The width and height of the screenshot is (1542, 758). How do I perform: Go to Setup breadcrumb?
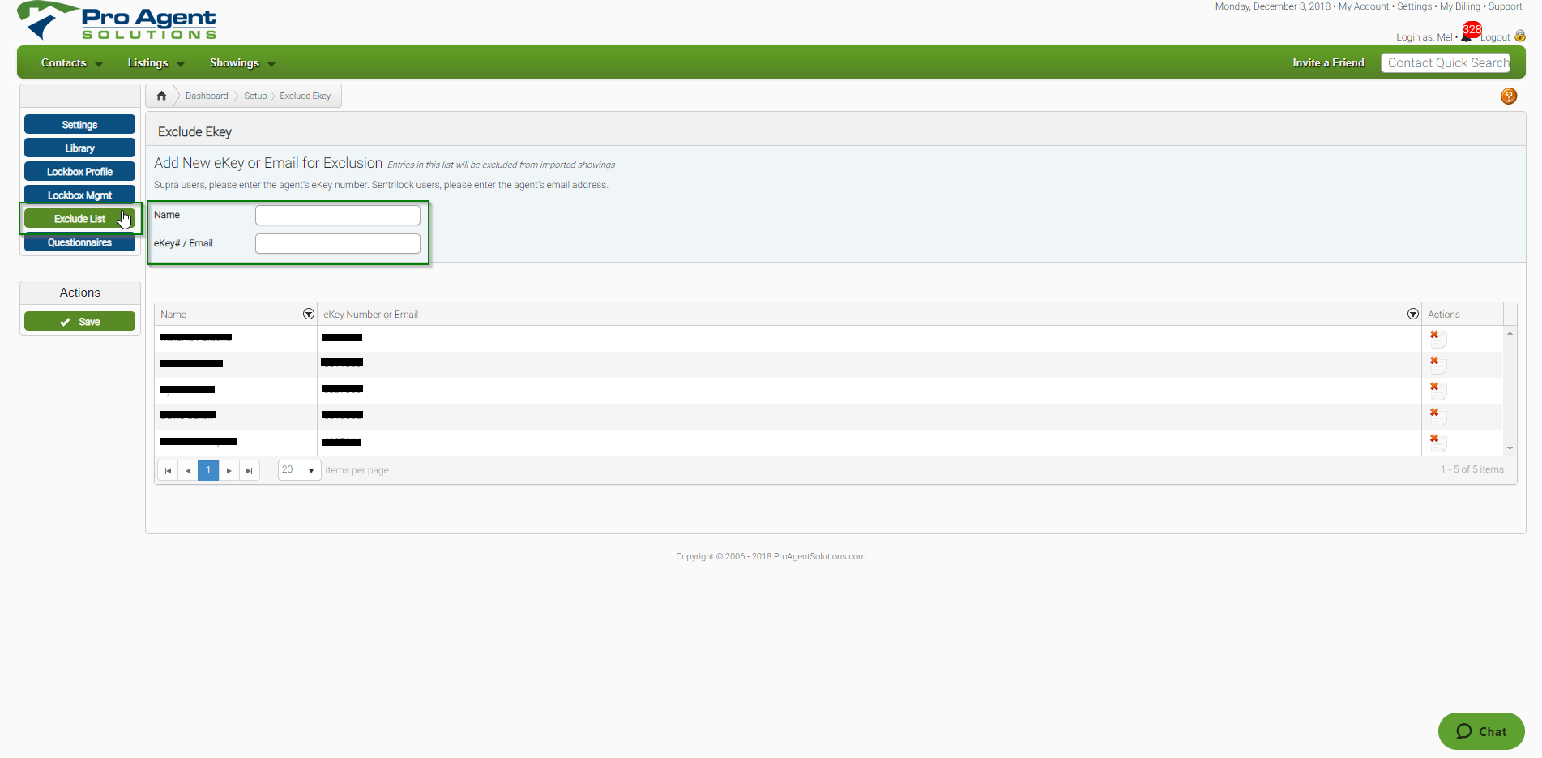click(255, 96)
